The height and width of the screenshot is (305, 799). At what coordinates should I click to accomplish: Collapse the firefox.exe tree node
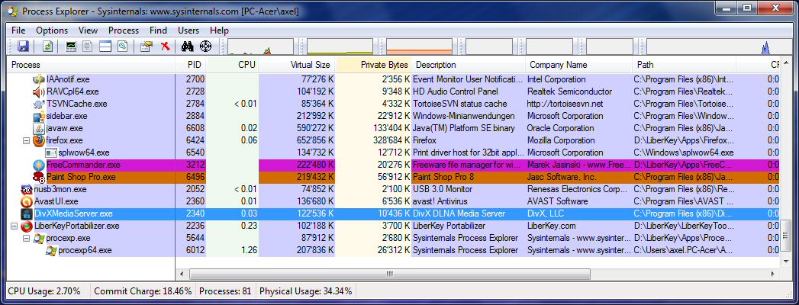[27, 140]
